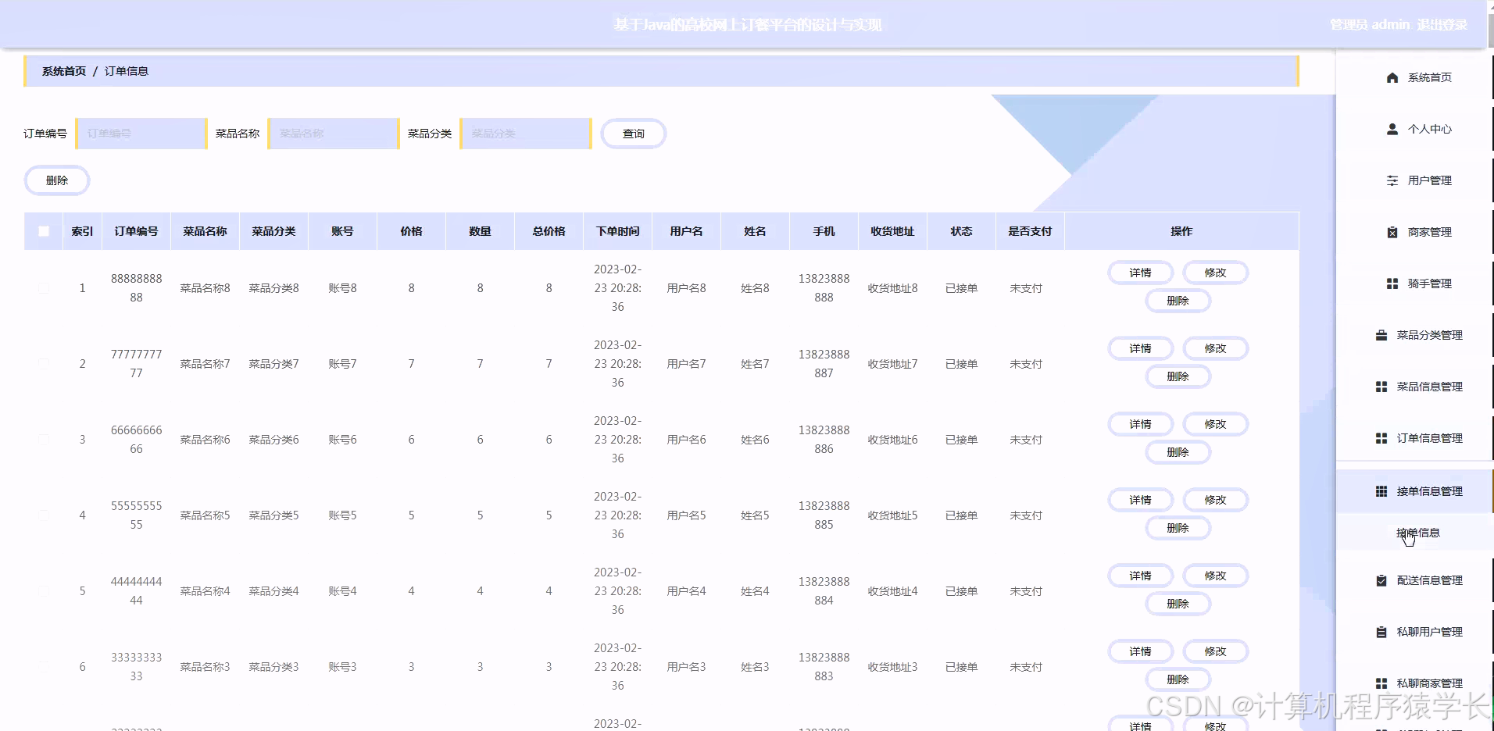Click 删除 for order 4444444444

(1178, 604)
